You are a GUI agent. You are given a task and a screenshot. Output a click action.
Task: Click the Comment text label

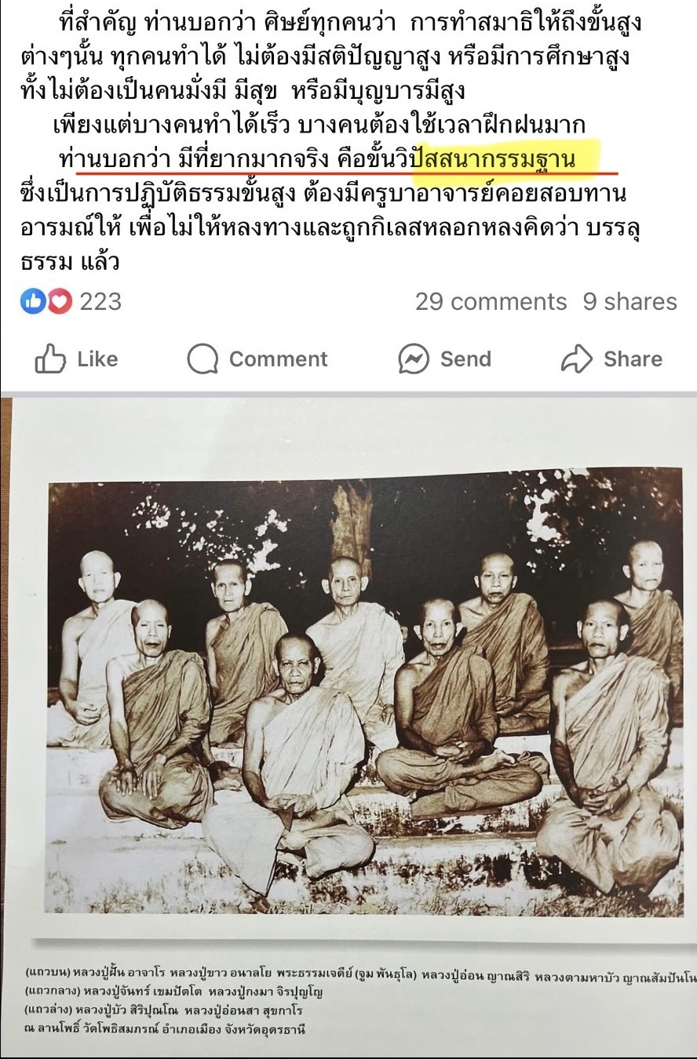point(278,359)
